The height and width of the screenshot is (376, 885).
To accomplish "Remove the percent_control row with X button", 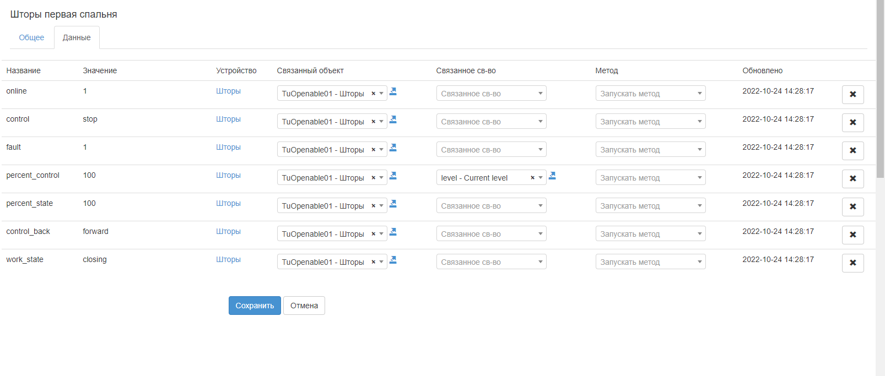I will 852,179.
